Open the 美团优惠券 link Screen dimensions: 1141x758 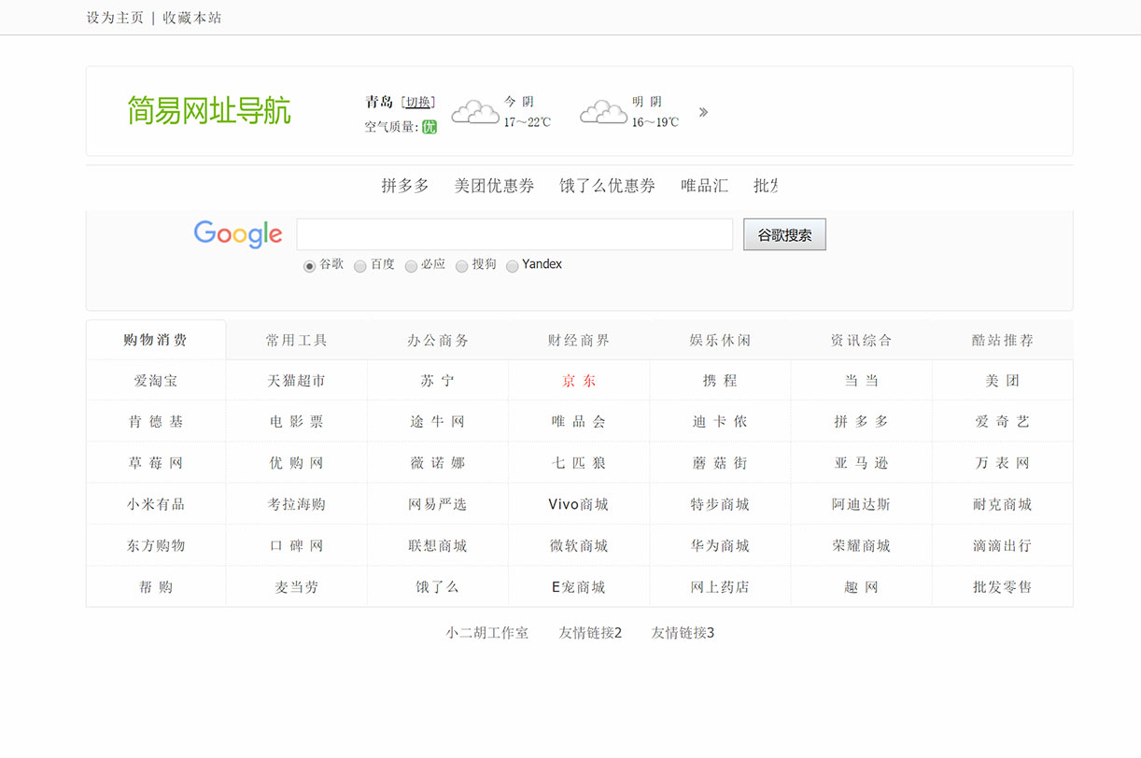pos(493,185)
